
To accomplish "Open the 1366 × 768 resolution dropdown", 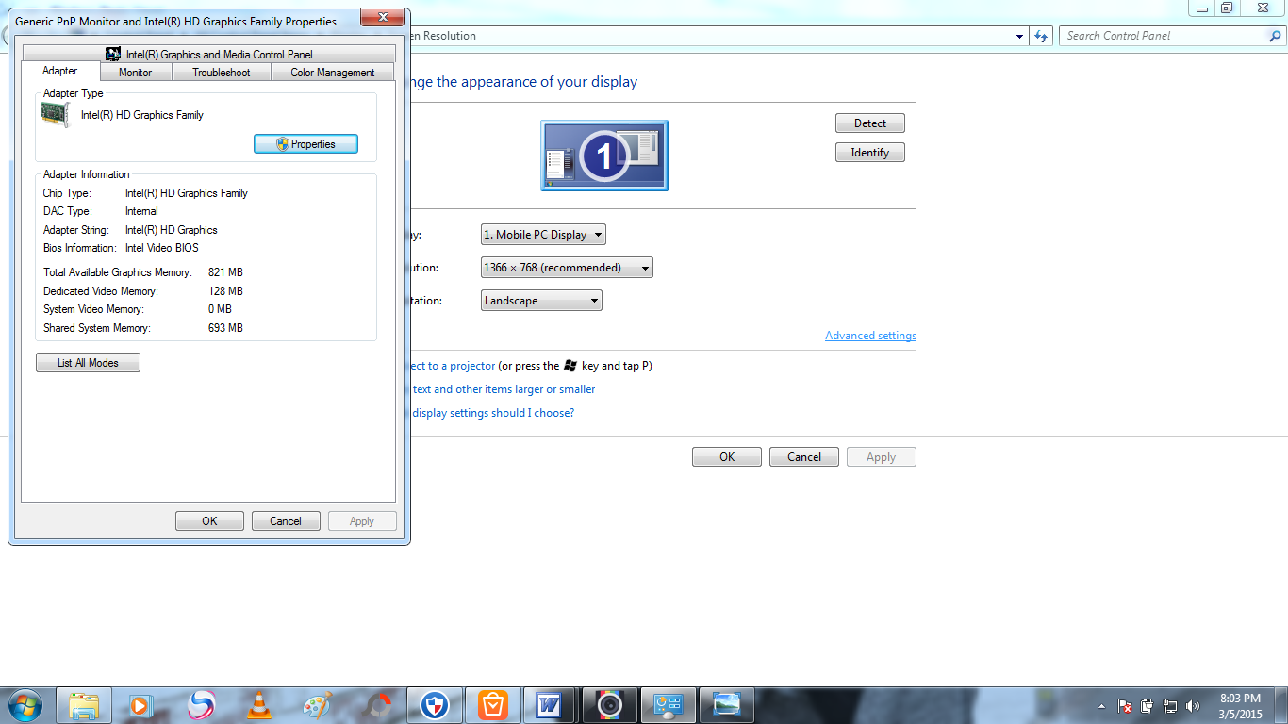I will [567, 268].
